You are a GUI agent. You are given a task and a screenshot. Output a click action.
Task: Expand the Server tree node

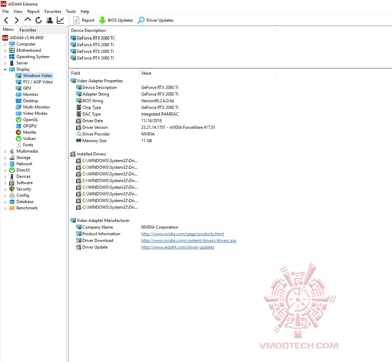(5, 63)
